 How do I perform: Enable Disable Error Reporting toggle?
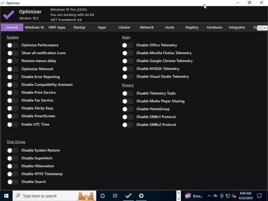[x=13, y=77]
